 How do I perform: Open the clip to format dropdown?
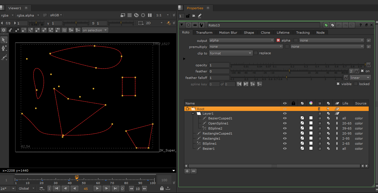click(x=231, y=53)
